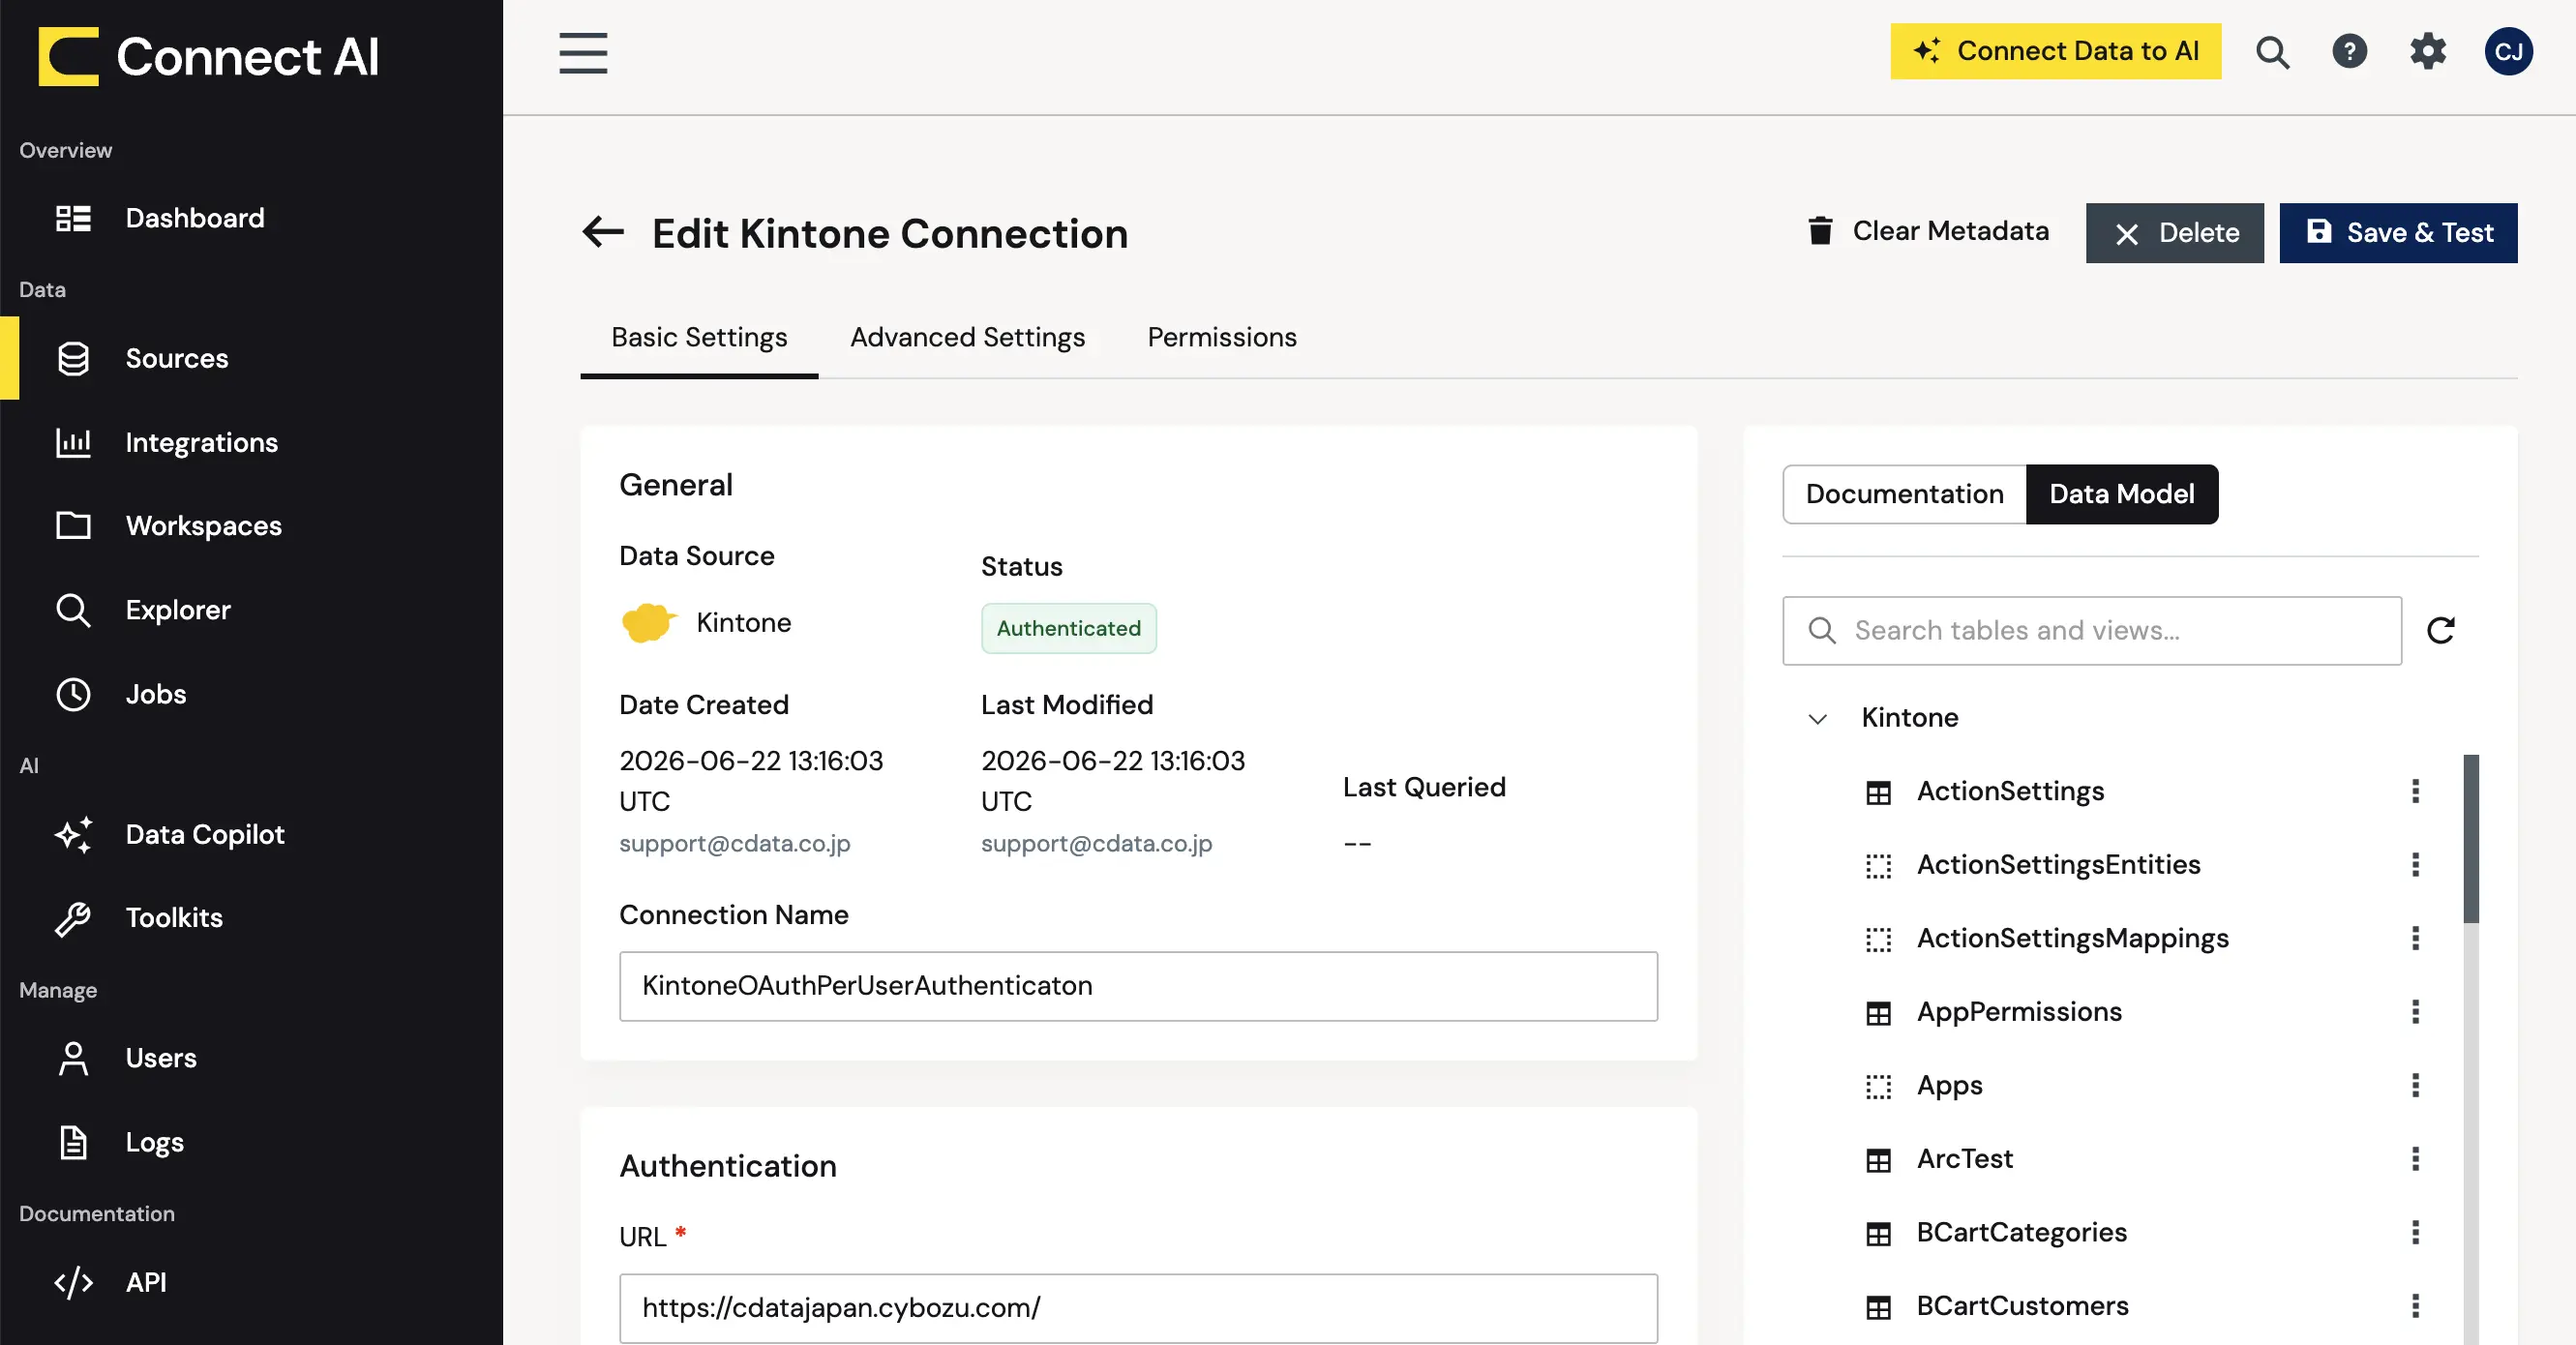
Task: Click the ArcTest table icon
Action: coord(1878,1160)
